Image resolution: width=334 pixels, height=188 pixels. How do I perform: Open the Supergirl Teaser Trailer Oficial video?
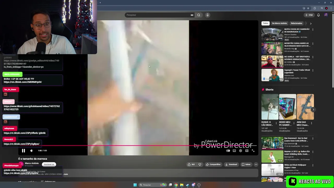tap(272, 75)
